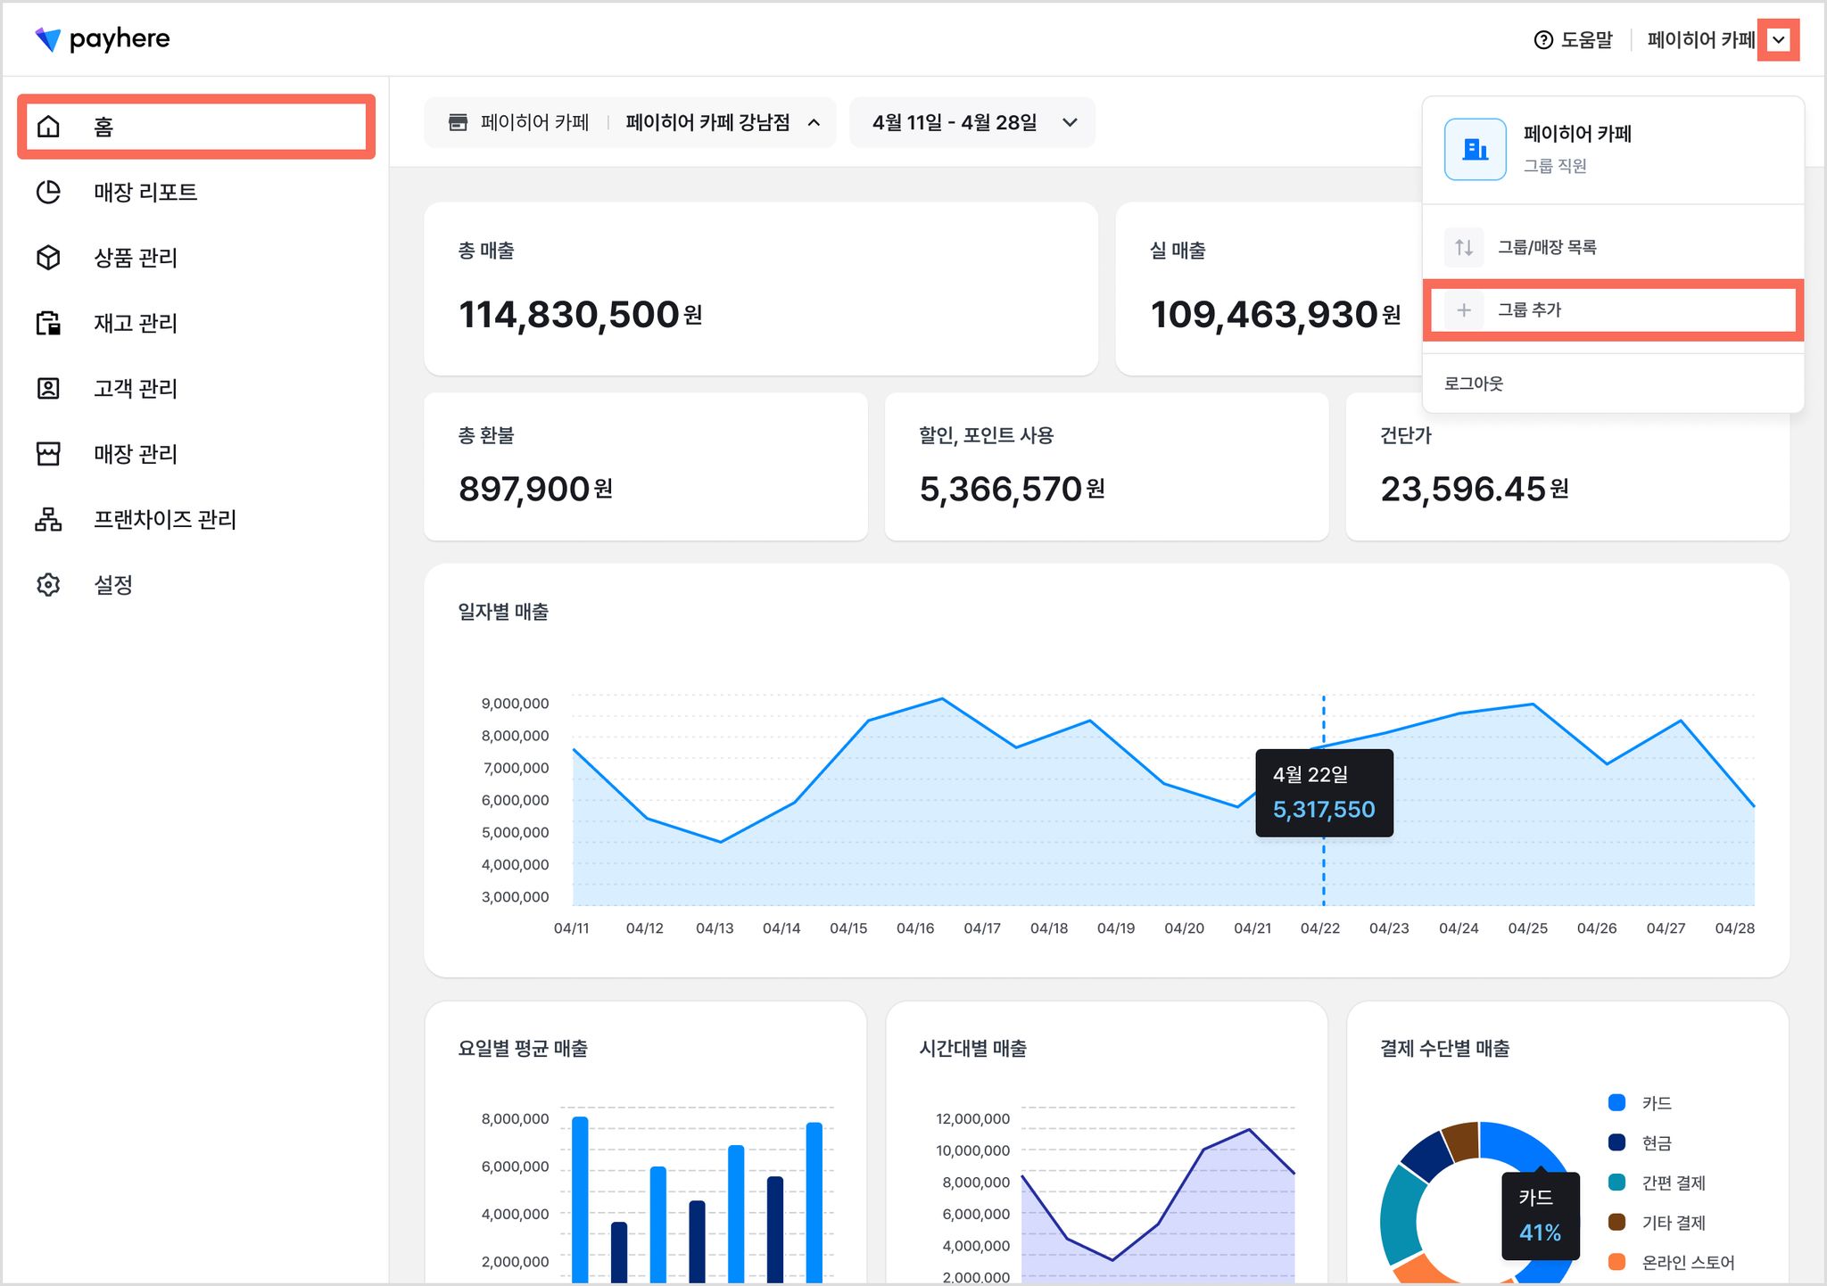1827x1286 pixels.
Task: Click the up-down arrows icon beside 그룹/매장 목록
Action: [x=1464, y=247]
